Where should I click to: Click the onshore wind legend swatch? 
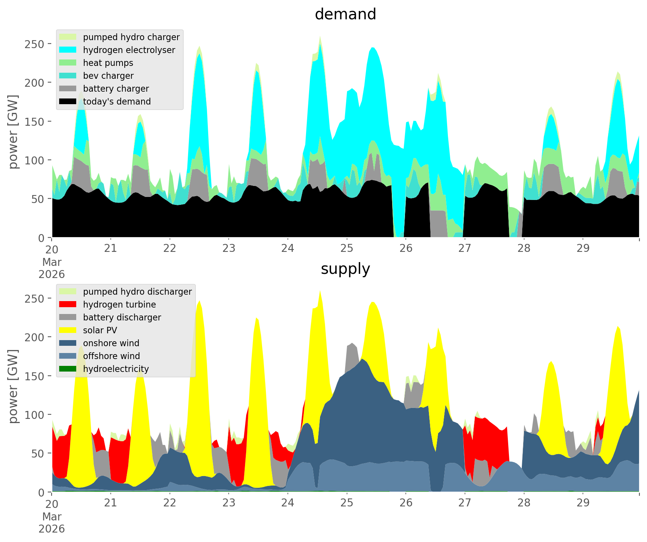[68, 343]
